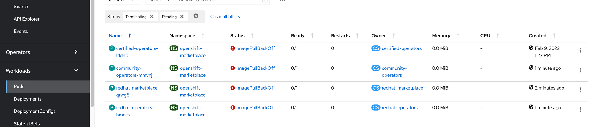Go to API Explorer page

(26, 19)
